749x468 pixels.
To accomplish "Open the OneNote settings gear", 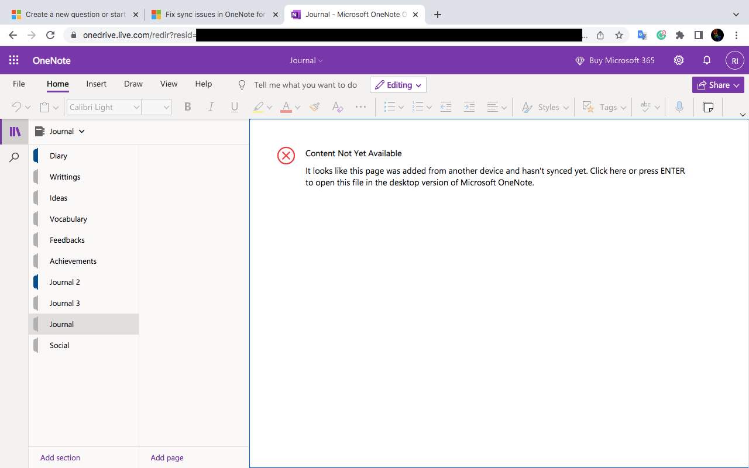I will pyautogui.click(x=679, y=60).
